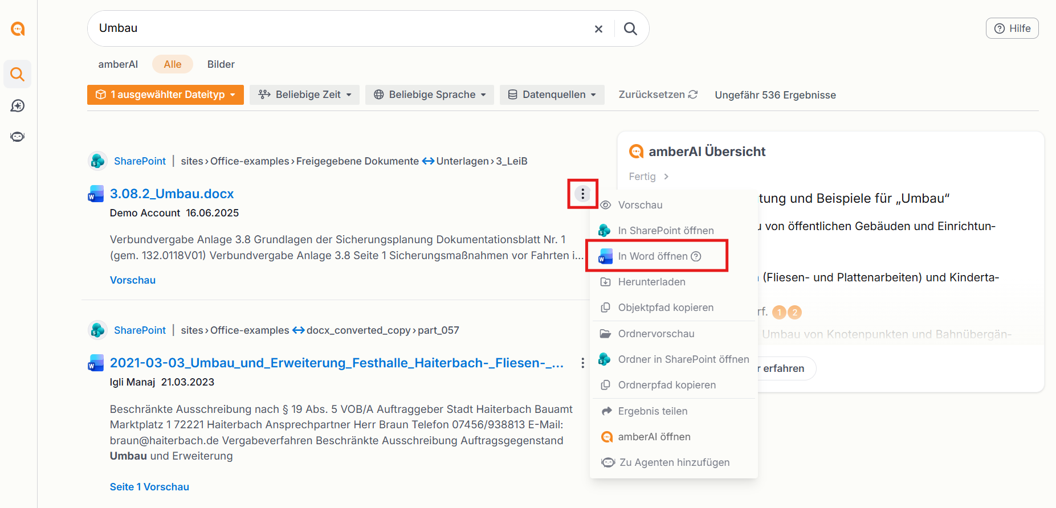The image size is (1056, 508).
Task: Click source reference badge 1
Action: point(780,312)
